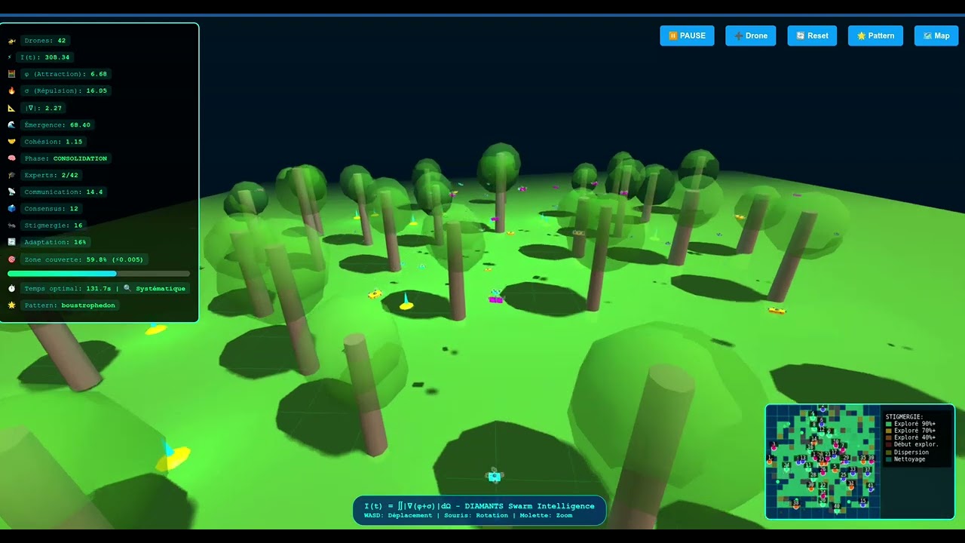Image resolution: width=965 pixels, height=543 pixels.
Task: Click the minimap exploration grid
Action: (x=823, y=462)
